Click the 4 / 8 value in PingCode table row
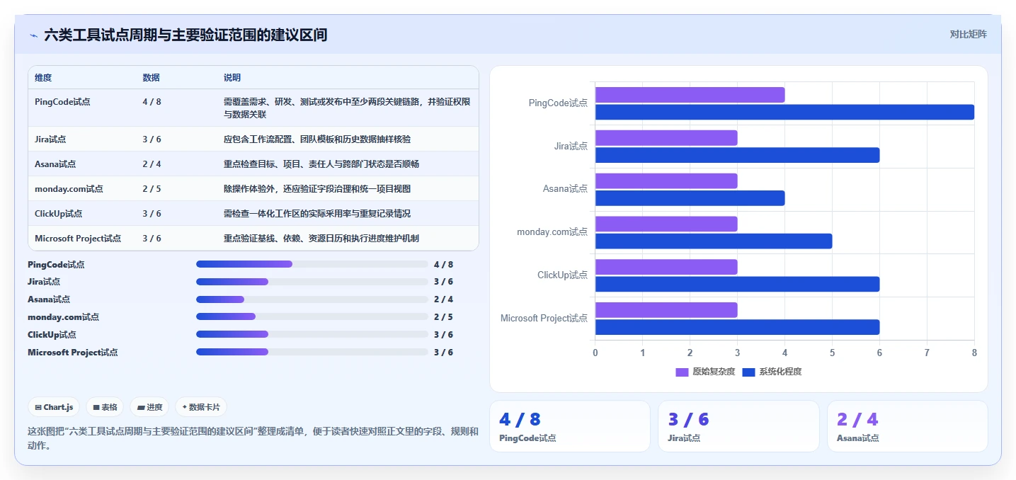The image size is (1016, 480). 152,102
